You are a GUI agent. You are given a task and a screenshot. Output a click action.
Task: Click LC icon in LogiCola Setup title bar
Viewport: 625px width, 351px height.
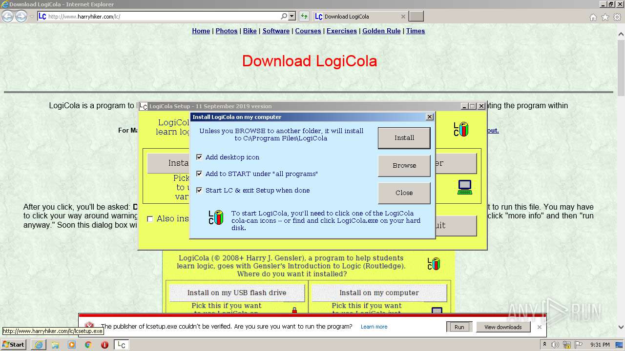tap(143, 106)
